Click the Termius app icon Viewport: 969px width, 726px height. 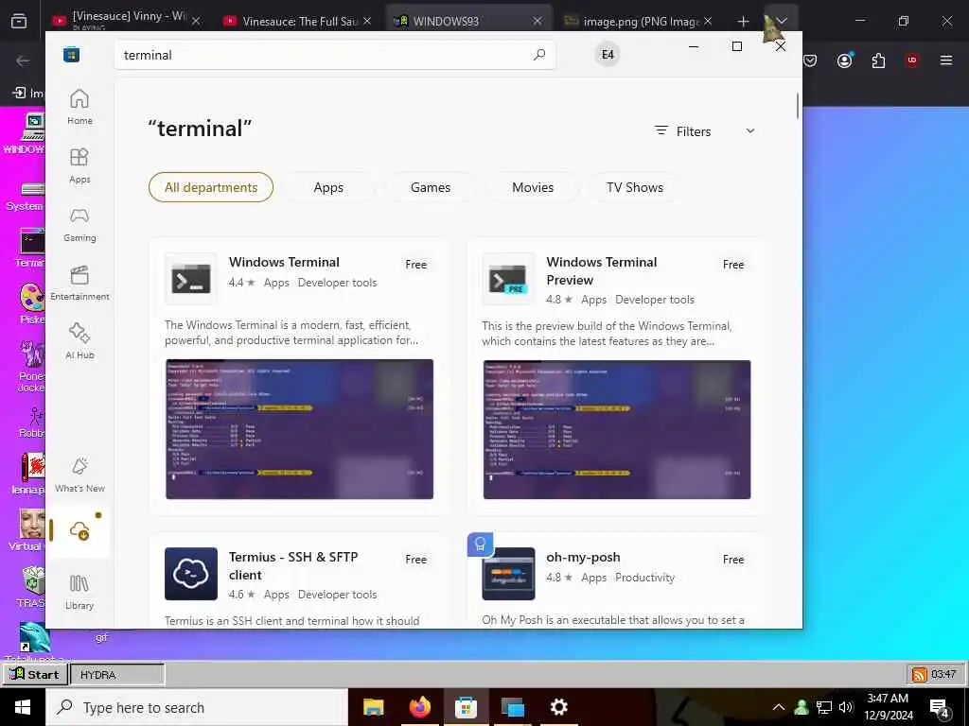pyautogui.click(x=191, y=574)
